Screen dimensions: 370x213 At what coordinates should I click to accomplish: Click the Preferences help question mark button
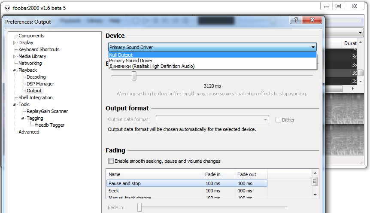(x=296, y=20)
